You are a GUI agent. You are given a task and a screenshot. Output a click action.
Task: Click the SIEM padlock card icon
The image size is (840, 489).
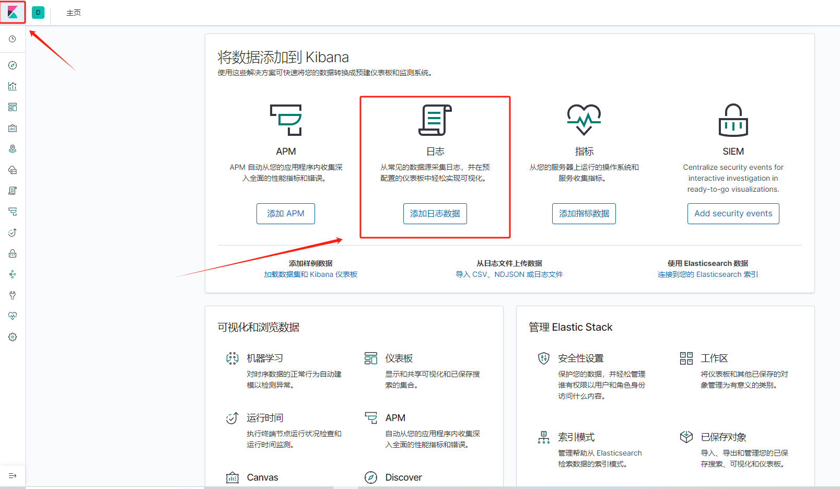pos(733,120)
